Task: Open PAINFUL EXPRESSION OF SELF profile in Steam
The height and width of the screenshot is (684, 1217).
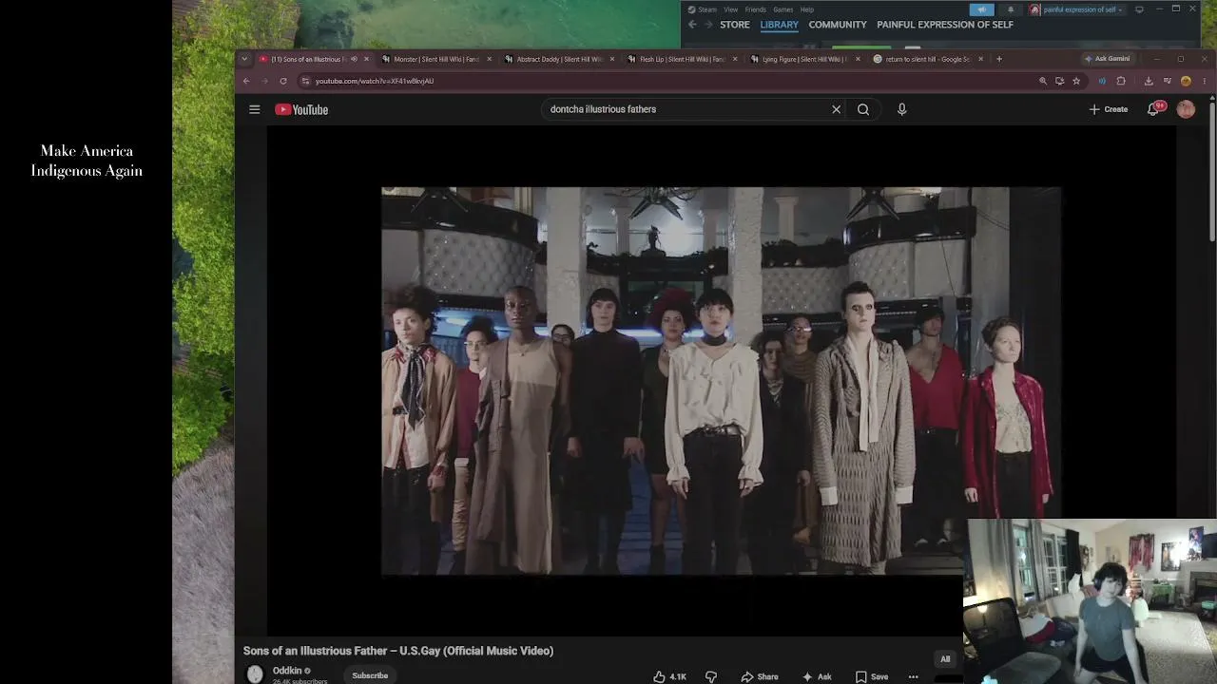Action: coord(945,25)
